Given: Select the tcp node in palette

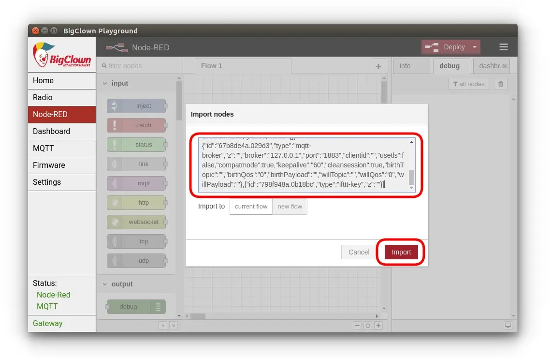Looking at the screenshot, I should tap(137, 241).
